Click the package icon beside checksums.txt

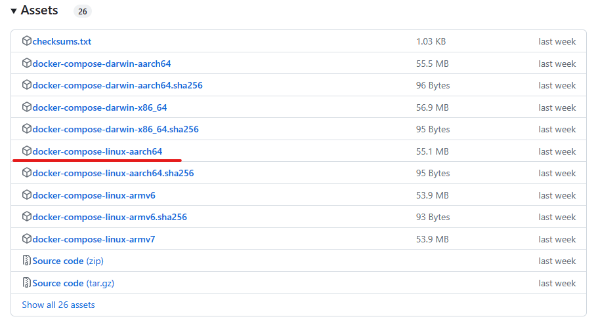27,41
